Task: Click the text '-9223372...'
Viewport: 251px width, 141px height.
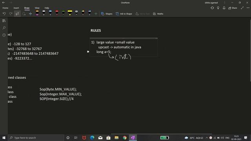Action: (23, 58)
